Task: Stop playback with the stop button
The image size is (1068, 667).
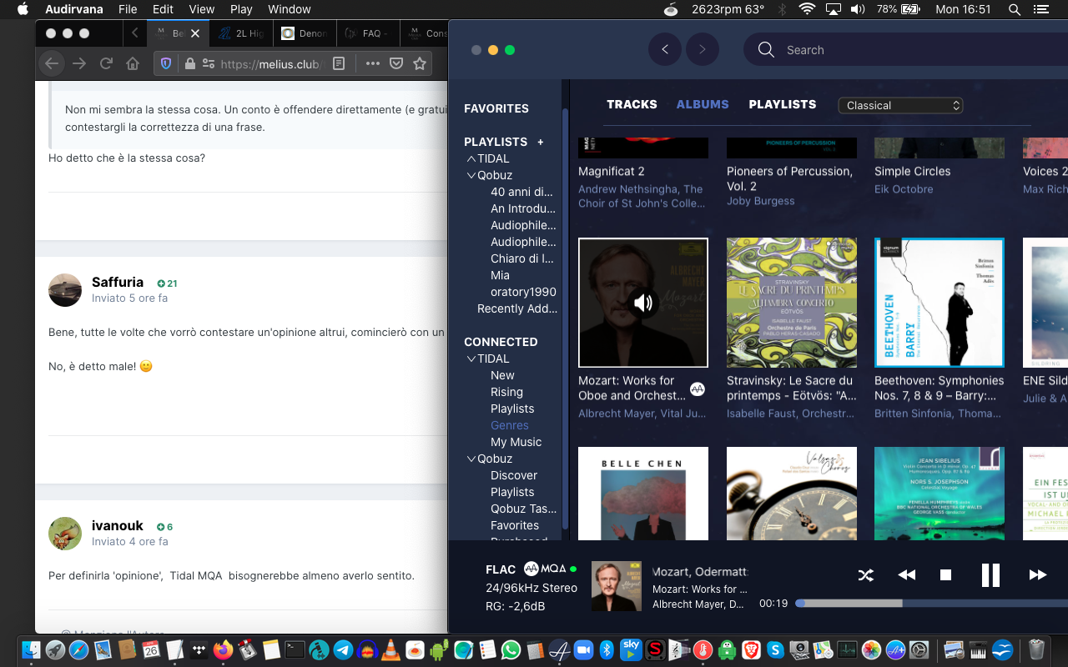Action: point(946,575)
